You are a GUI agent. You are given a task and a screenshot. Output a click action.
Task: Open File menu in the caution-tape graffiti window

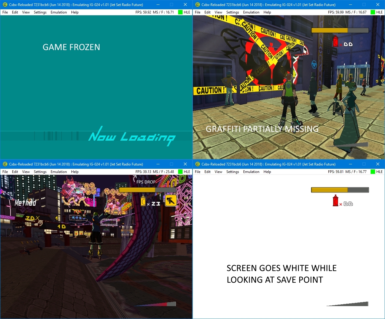pyautogui.click(x=198, y=12)
